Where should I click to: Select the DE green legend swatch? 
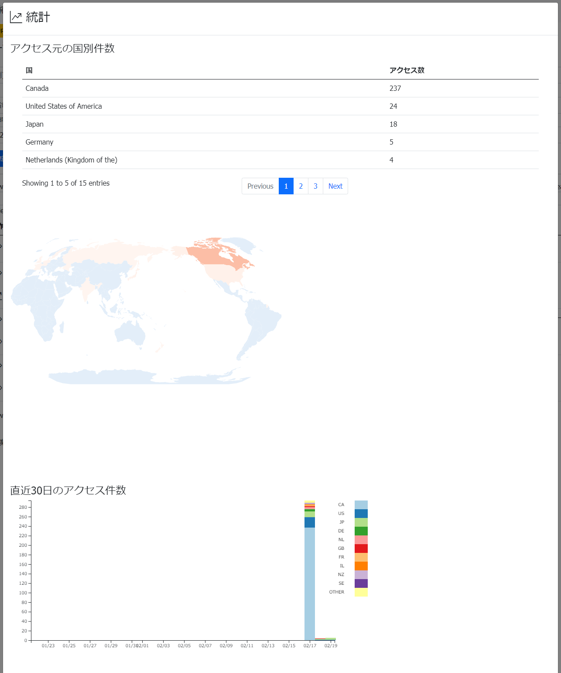point(361,531)
